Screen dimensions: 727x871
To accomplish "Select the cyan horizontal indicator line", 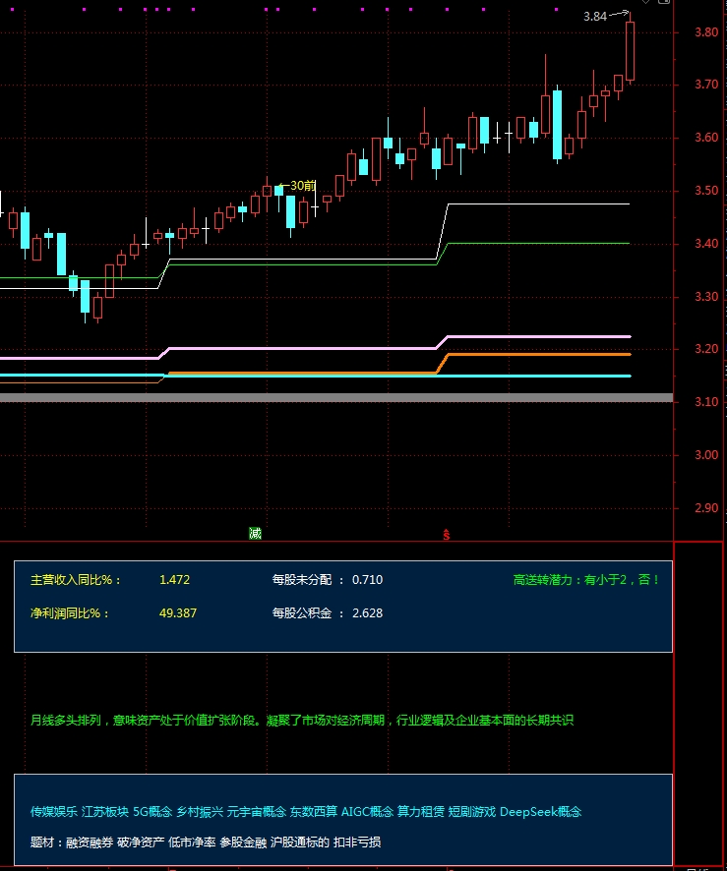I will pyautogui.click(x=315, y=377).
